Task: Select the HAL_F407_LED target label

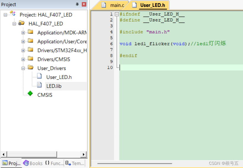Action: [x=46, y=24]
